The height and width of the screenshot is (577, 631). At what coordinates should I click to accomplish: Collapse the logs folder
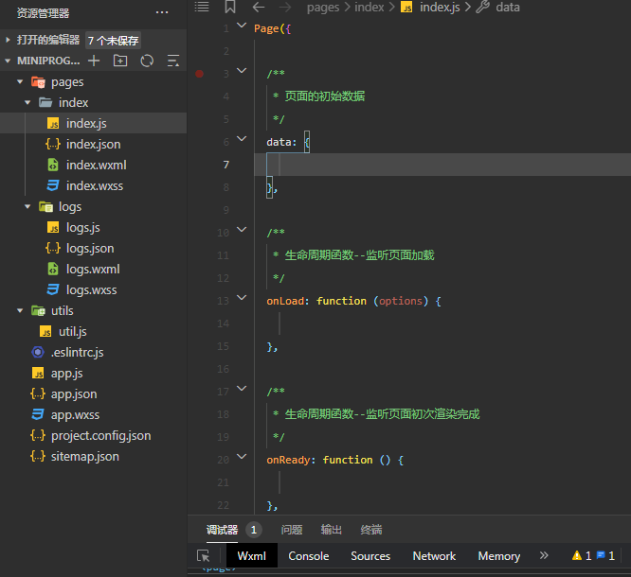click(27, 206)
